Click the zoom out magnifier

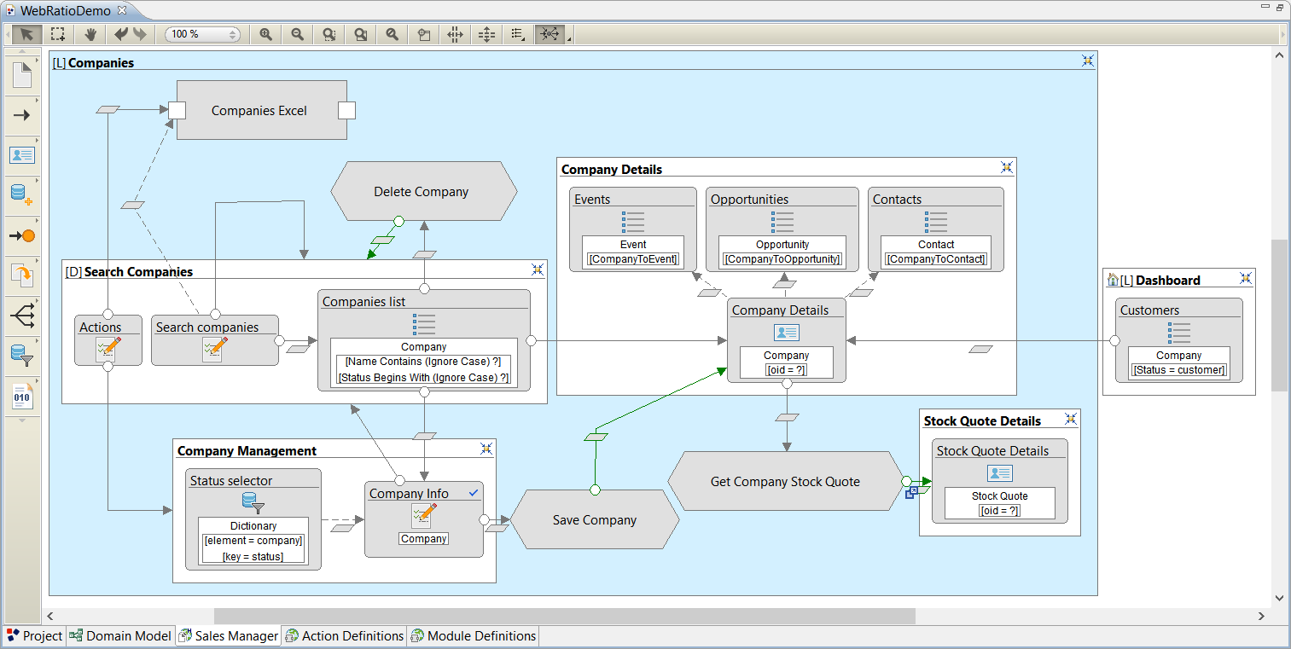click(x=297, y=34)
